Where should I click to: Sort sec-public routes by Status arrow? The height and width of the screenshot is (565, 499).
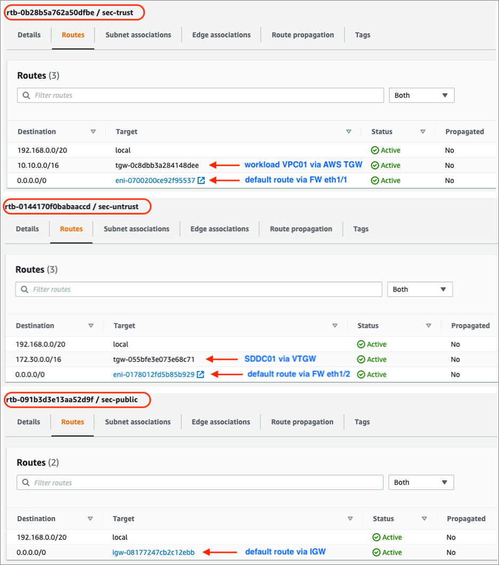[423, 519]
